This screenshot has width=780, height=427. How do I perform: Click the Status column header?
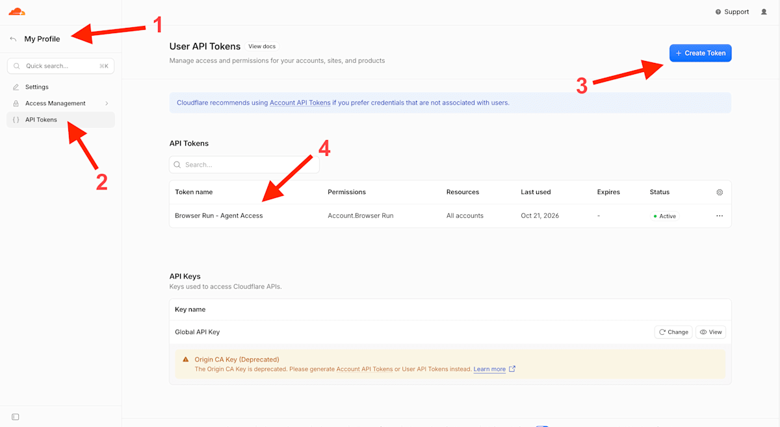click(x=660, y=192)
